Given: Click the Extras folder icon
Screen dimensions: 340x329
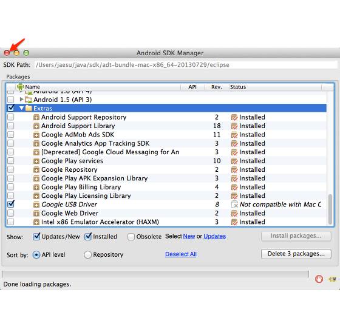Looking at the screenshot, I should [29, 108].
